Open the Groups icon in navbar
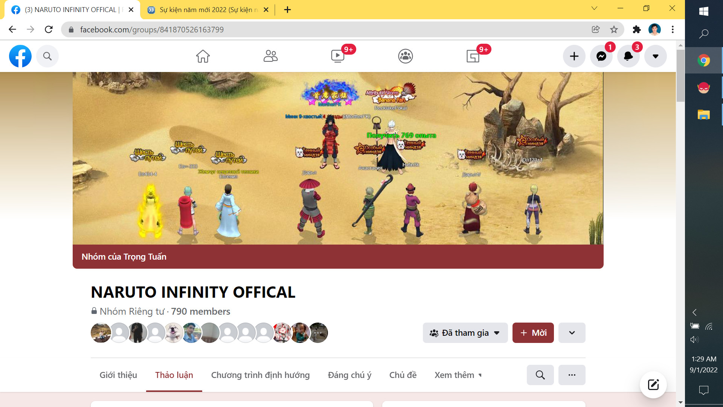 (406, 56)
